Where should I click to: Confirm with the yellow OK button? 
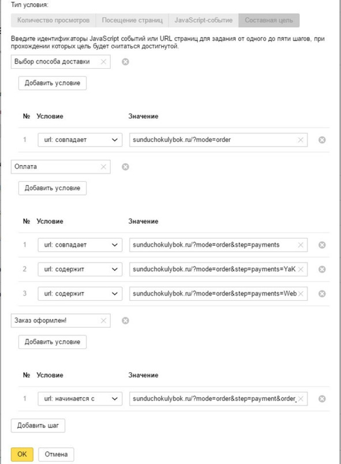click(x=22, y=454)
